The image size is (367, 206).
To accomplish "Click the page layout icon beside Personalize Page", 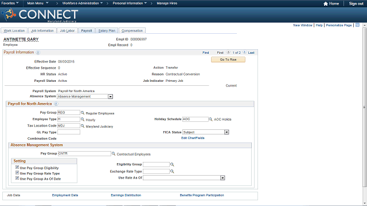I will click(357, 25).
